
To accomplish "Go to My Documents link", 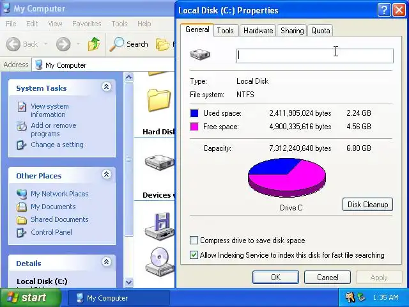I will tap(53, 207).
